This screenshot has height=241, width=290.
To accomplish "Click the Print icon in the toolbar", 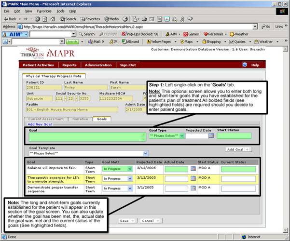I will [144, 19].
